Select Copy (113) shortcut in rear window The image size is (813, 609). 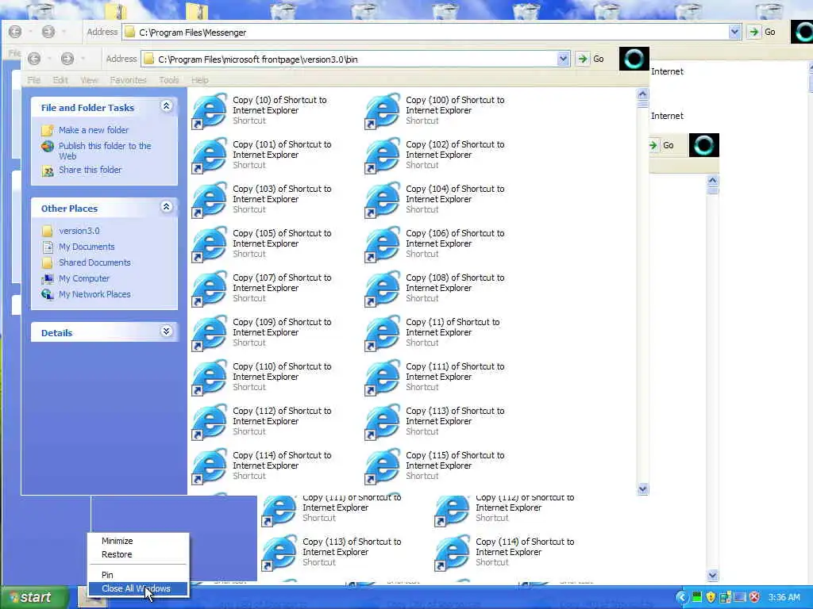(331, 552)
